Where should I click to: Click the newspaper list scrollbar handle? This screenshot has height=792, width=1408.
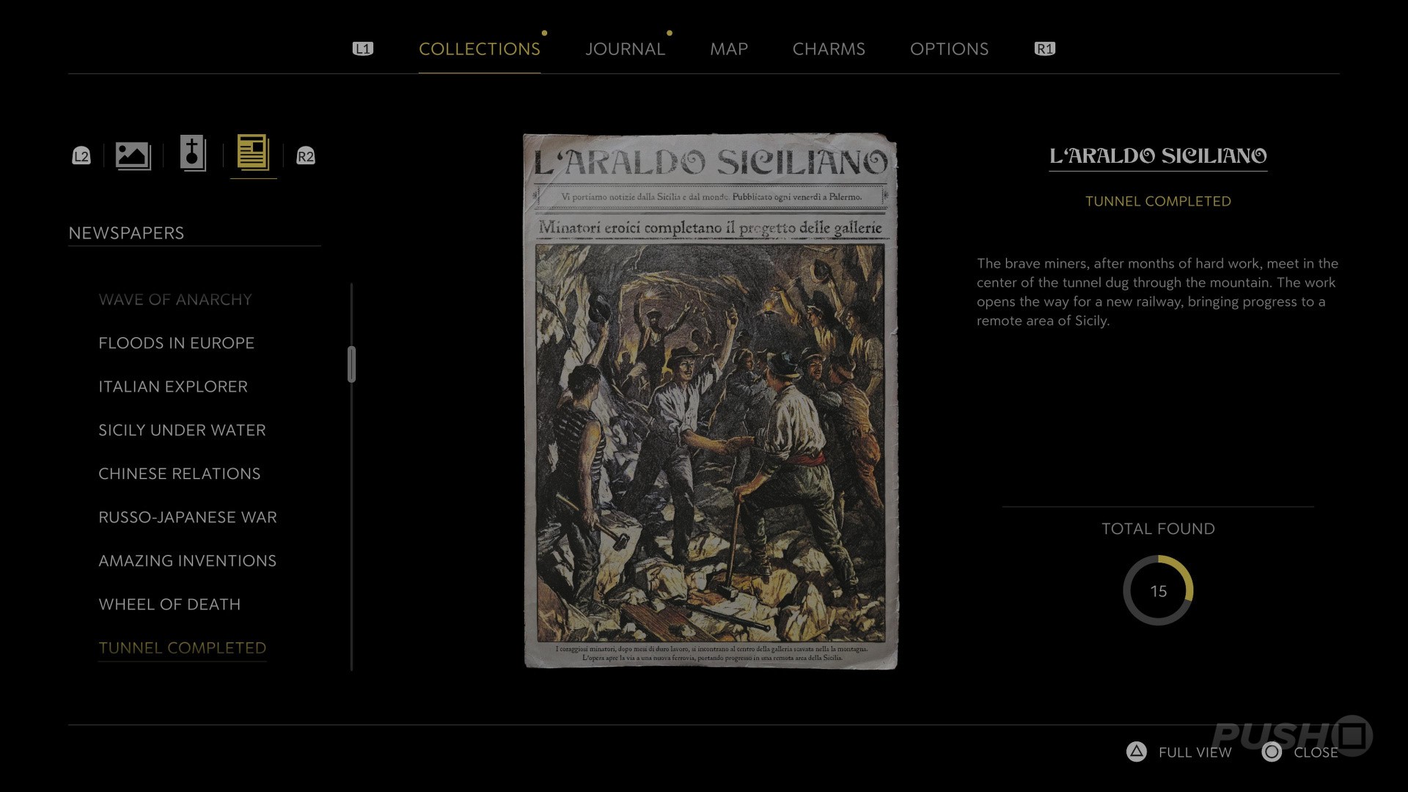click(352, 364)
